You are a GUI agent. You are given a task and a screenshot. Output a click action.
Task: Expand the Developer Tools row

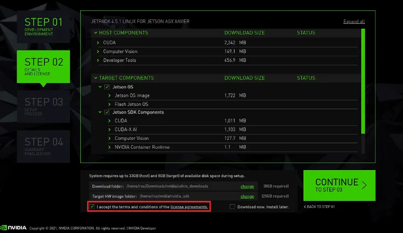pyautogui.click(x=98, y=60)
